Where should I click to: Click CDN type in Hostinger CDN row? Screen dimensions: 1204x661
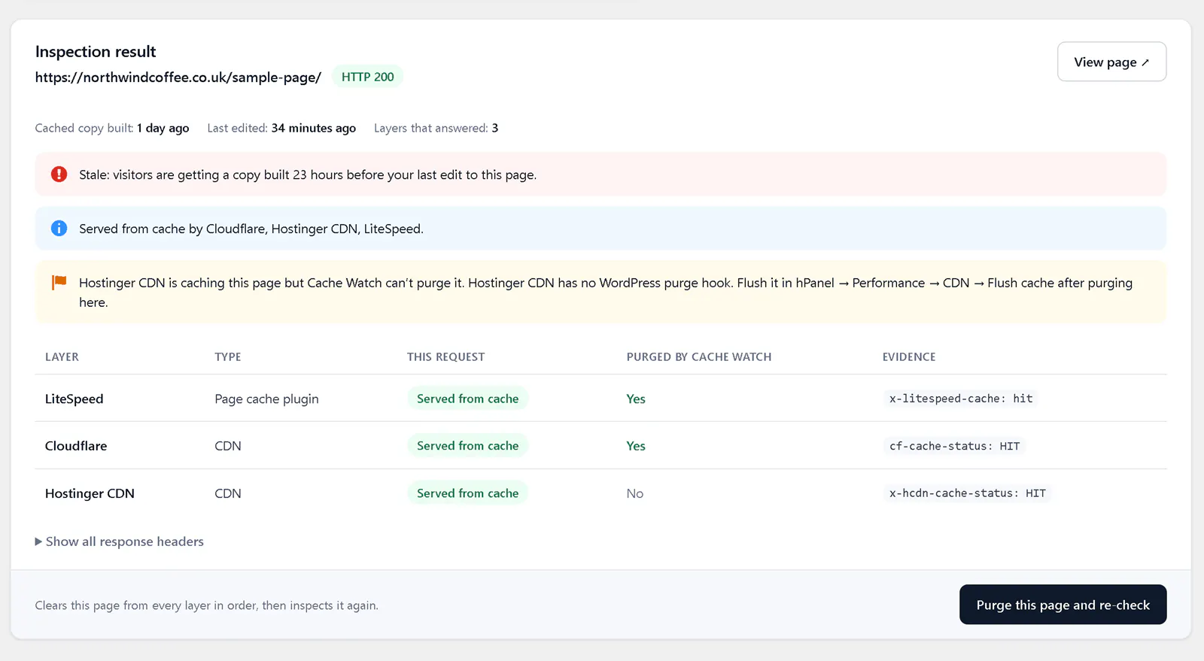[228, 493]
